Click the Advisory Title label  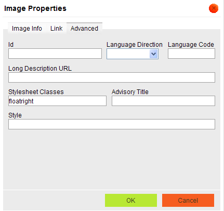point(130,92)
